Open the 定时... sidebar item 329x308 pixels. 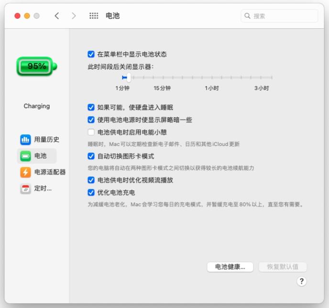[36, 188]
